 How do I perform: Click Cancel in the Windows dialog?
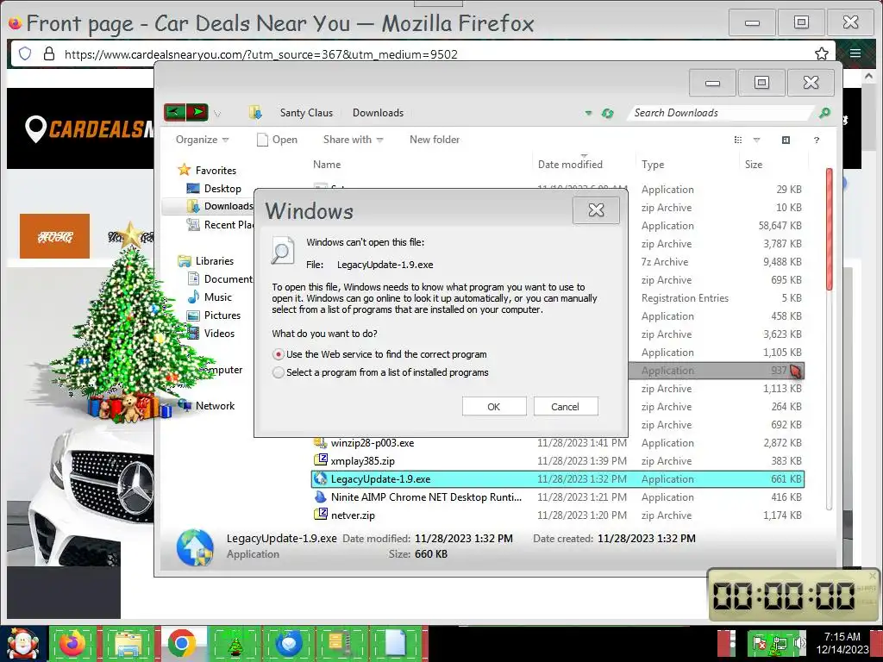(x=566, y=407)
